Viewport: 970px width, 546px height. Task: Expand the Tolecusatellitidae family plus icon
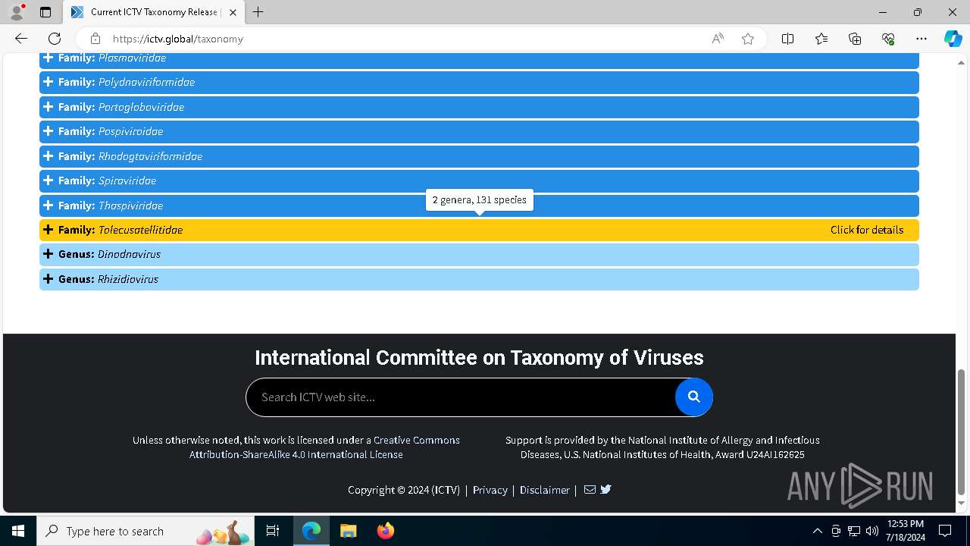[48, 230]
